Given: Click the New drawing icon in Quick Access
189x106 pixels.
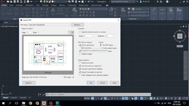Looking at the screenshot, I should 8,1.
